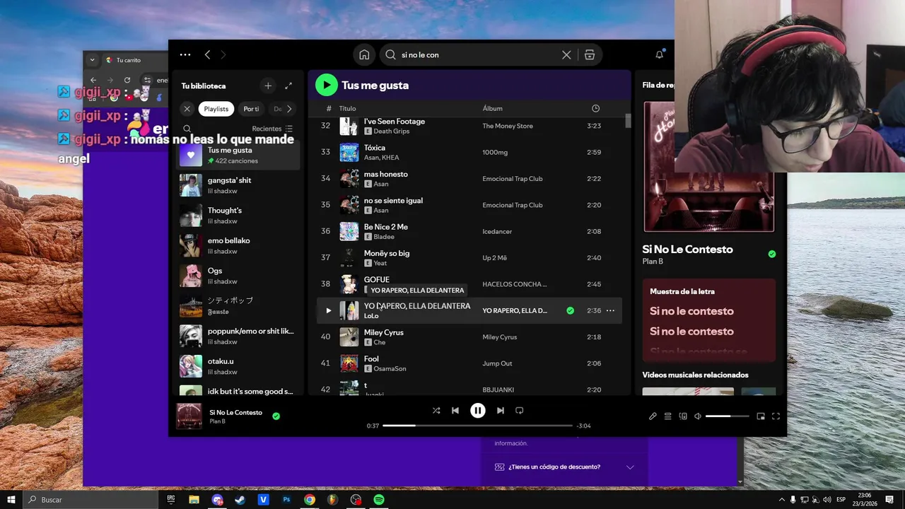Pause the current song
The image size is (905, 509).
point(478,411)
